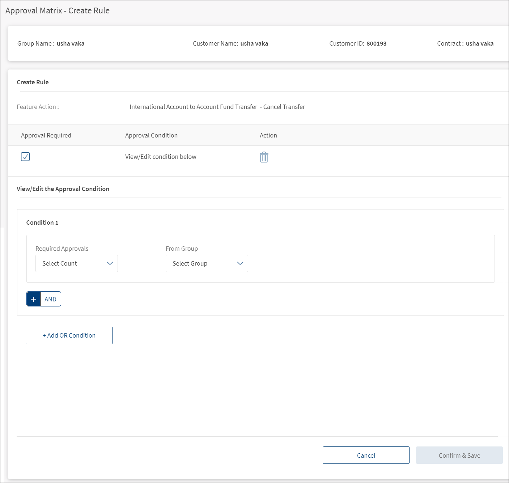
Task: Select the Customer ID value 800193
Action: 376,44
